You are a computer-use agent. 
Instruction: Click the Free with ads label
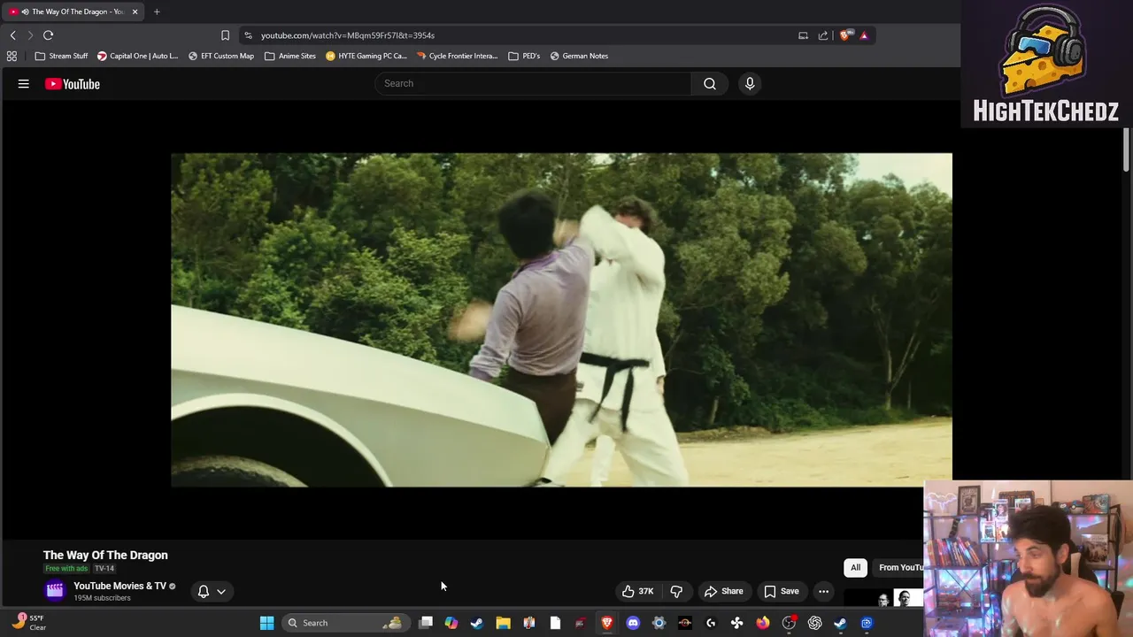pos(66,568)
